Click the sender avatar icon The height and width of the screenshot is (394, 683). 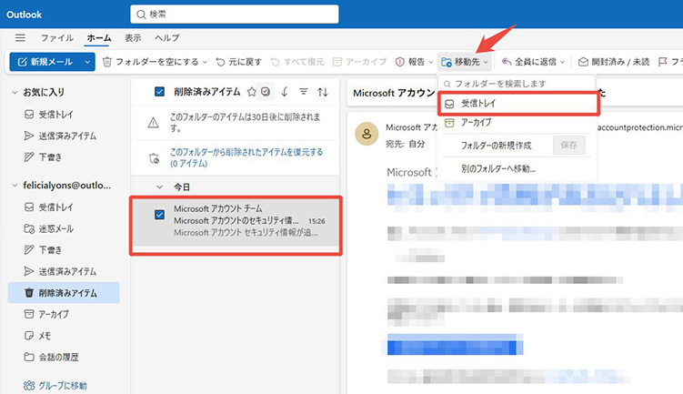click(x=367, y=134)
